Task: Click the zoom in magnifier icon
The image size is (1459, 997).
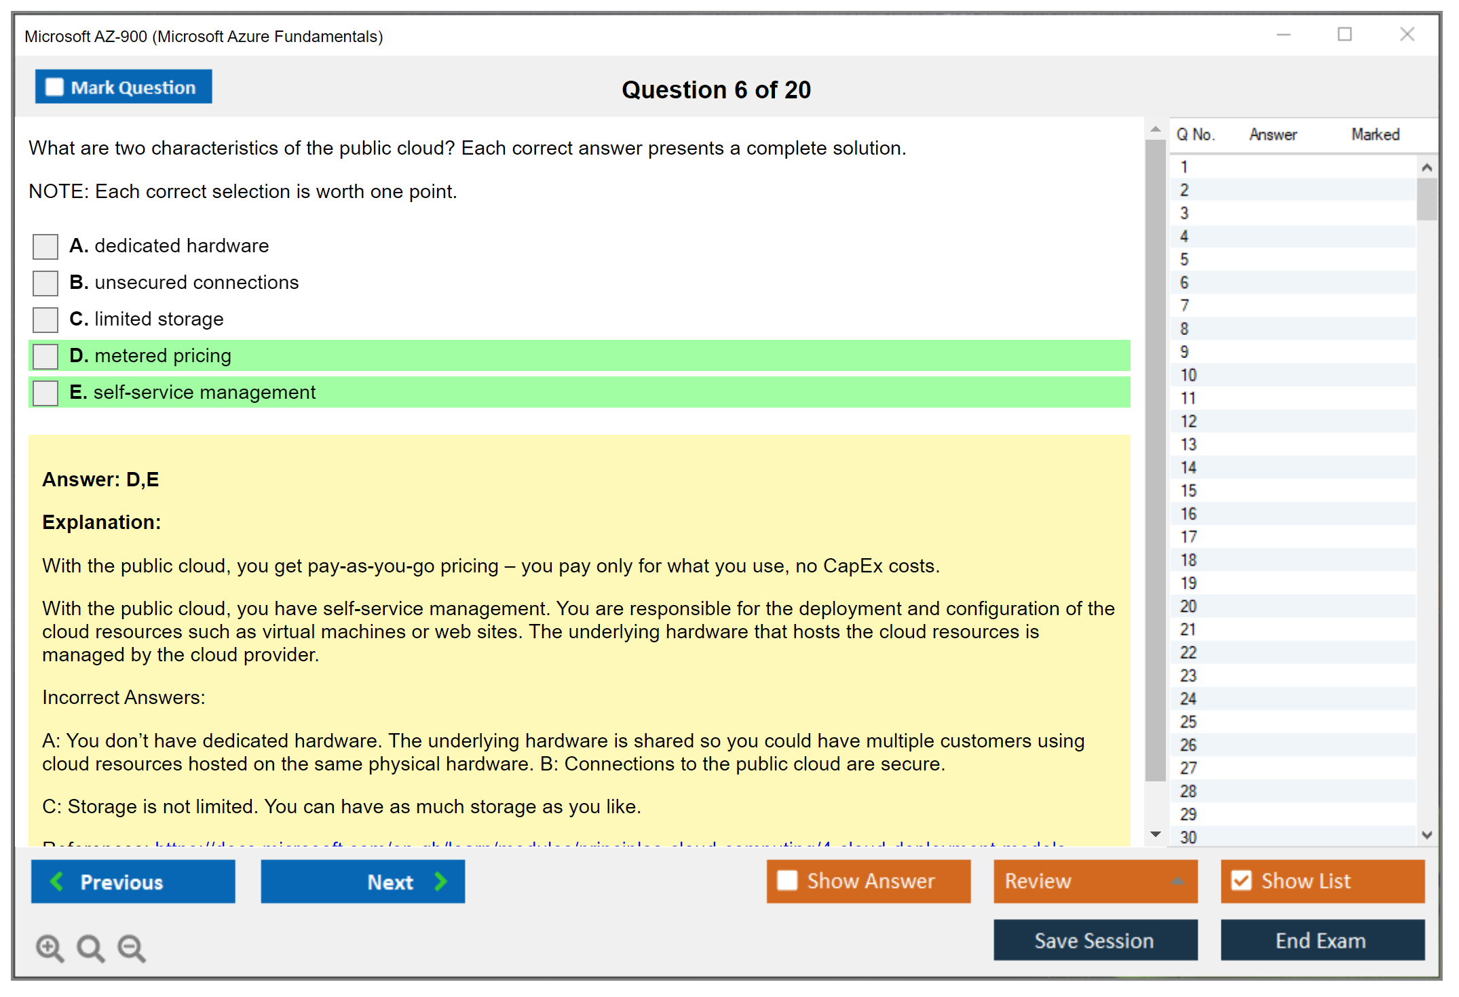Action: pyautogui.click(x=50, y=947)
